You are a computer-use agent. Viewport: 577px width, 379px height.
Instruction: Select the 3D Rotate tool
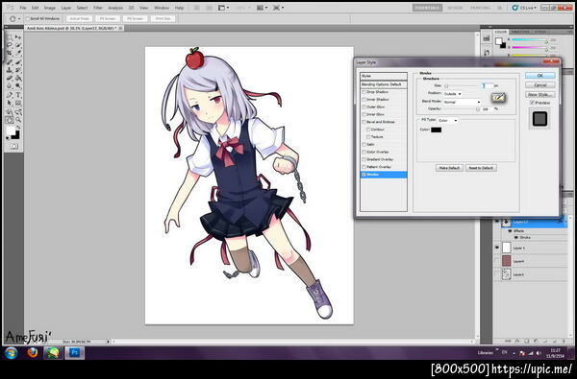coord(10,111)
